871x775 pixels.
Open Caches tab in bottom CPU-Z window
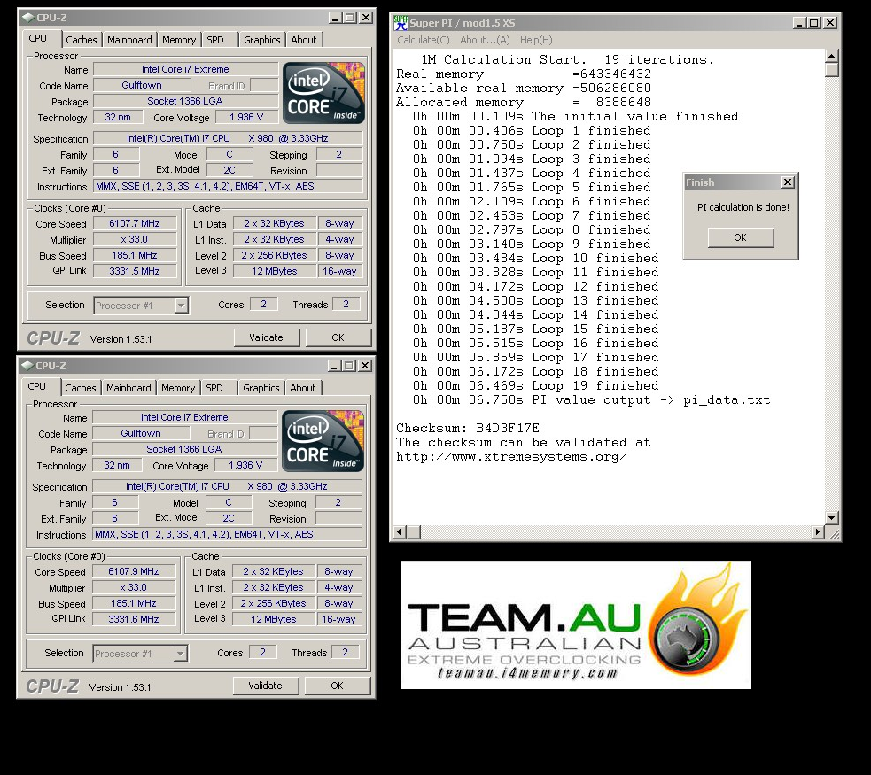(81, 388)
